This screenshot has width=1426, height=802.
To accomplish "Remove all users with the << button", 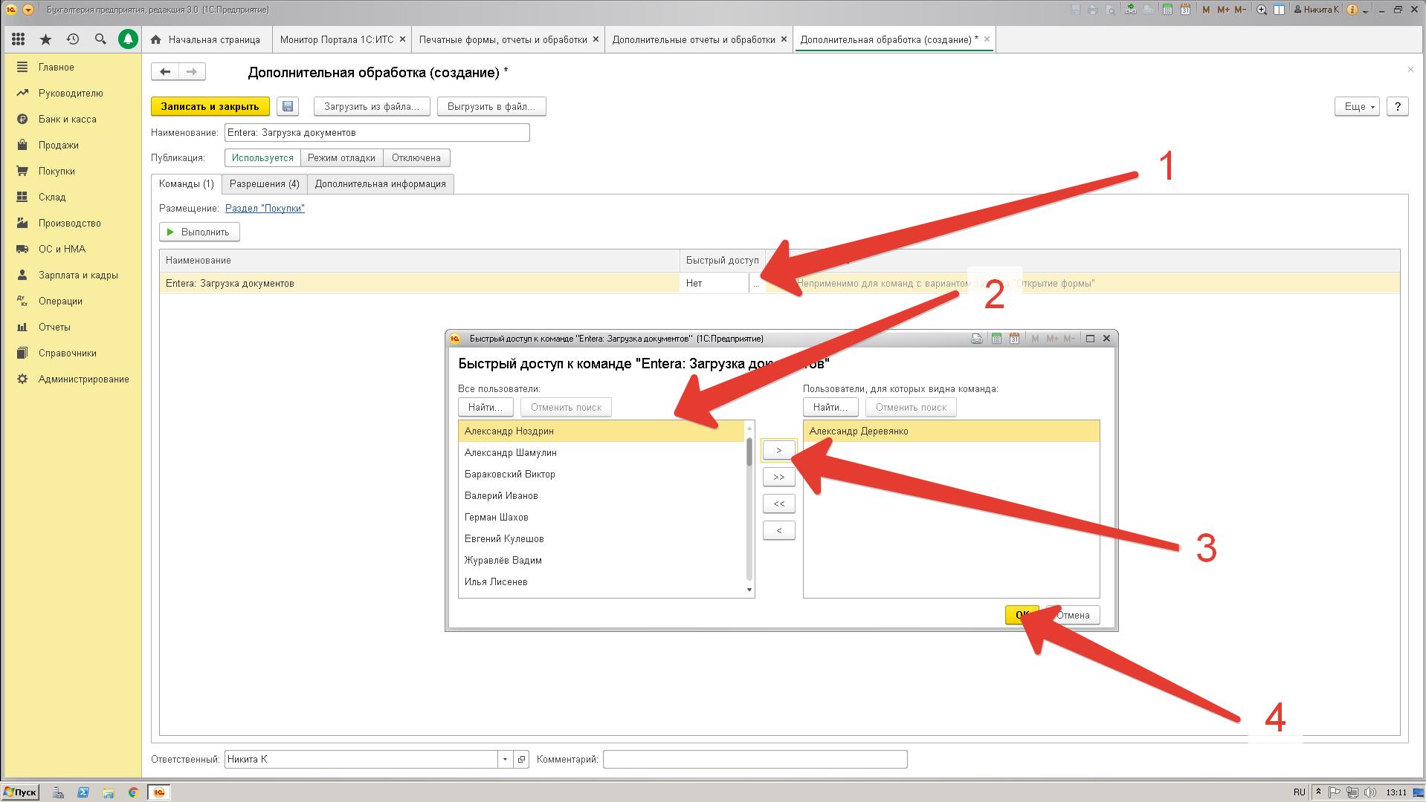I will click(x=778, y=503).
